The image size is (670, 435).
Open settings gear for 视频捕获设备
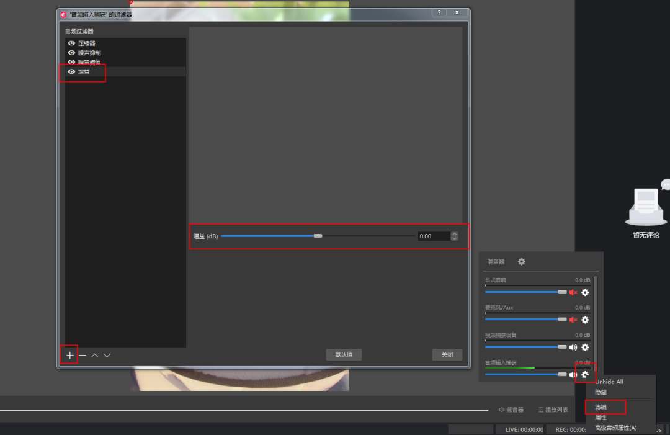point(585,347)
